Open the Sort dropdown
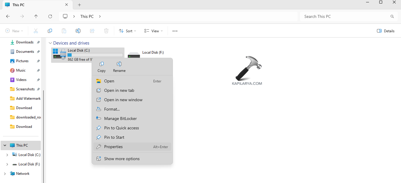The height and width of the screenshot is (183, 401). tap(127, 31)
